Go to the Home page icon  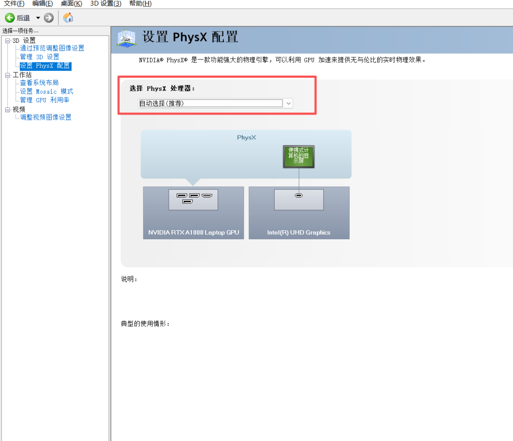point(68,18)
